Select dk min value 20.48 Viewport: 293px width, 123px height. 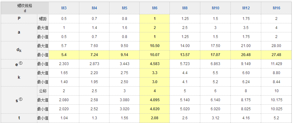[x=246, y=55]
